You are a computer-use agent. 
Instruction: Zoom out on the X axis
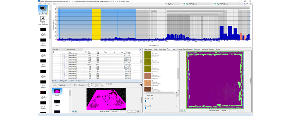(x=187, y=4)
